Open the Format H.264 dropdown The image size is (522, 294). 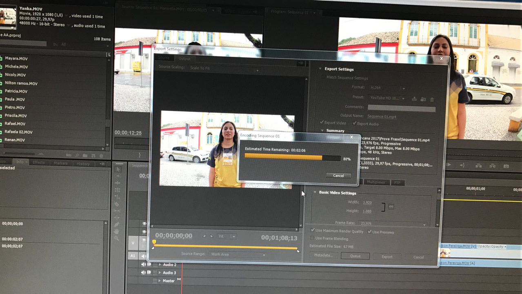pos(387,88)
